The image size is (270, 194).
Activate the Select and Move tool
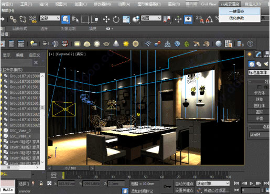coord(106,19)
